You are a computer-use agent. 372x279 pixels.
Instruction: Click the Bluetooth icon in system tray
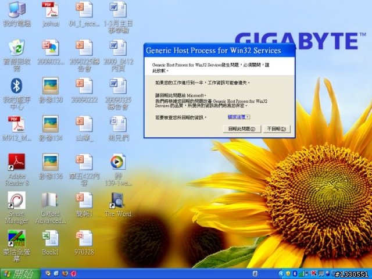(x=295, y=274)
